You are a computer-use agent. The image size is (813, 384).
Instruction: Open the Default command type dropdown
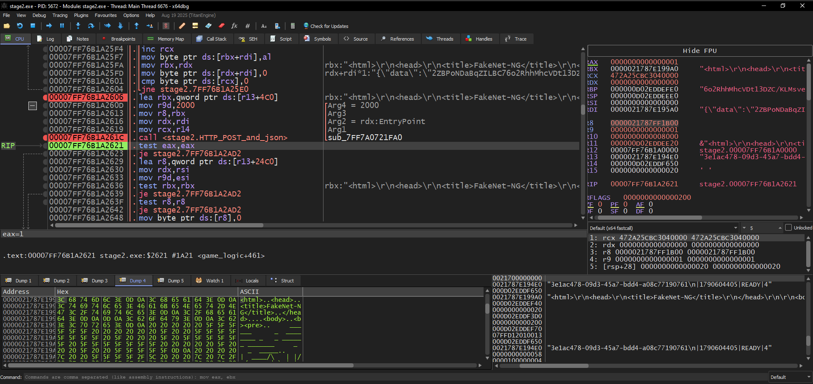click(x=790, y=377)
